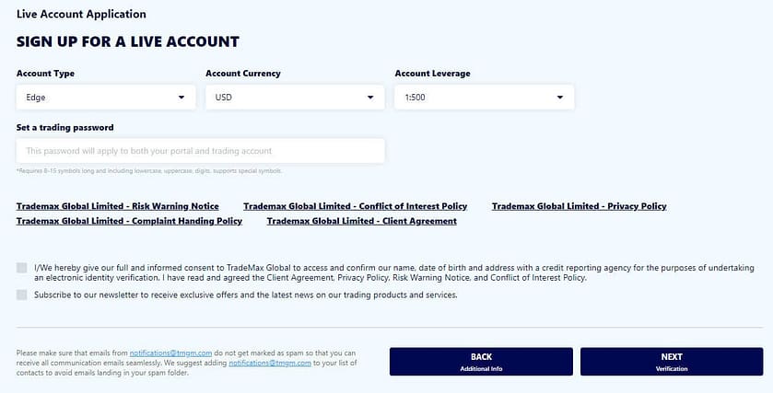Click the 'Live Account Application' page title
The image size is (773, 393).
81,15
